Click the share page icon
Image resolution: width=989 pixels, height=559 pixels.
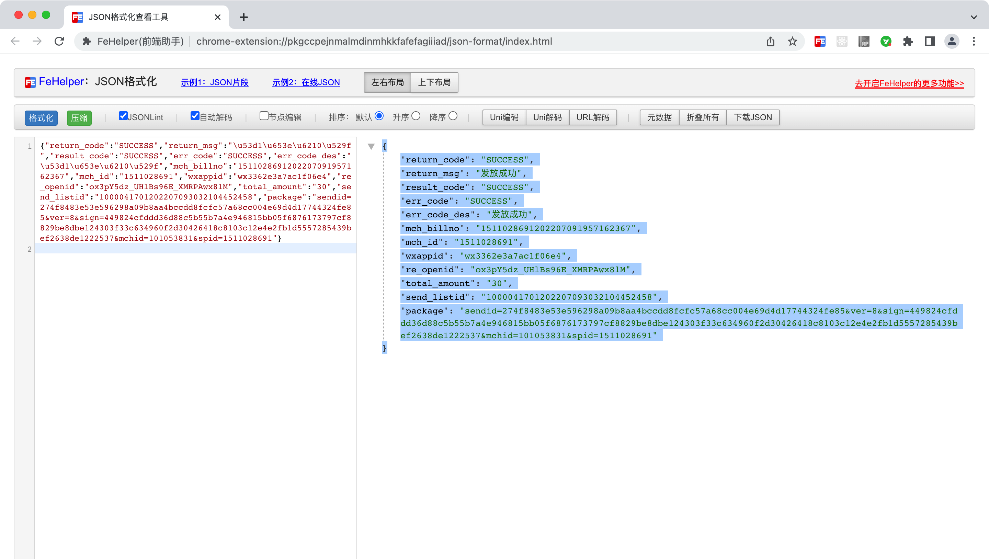pyautogui.click(x=771, y=41)
